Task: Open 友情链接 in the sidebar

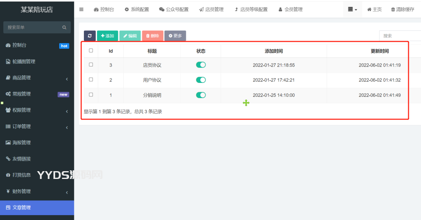Action: pyautogui.click(x=21, y=159)
